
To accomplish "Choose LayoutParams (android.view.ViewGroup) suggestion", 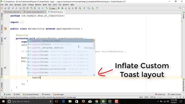I will [x=60, y=73].
